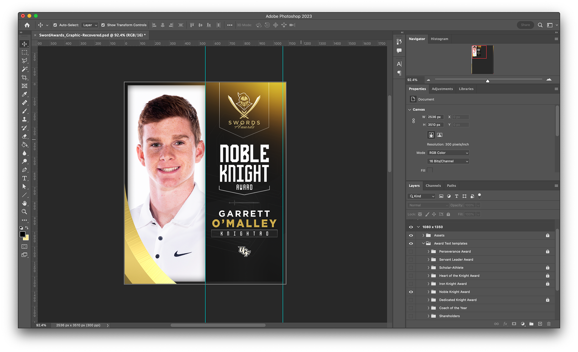Open the RGB Color mode dropdown

[448, 153]
